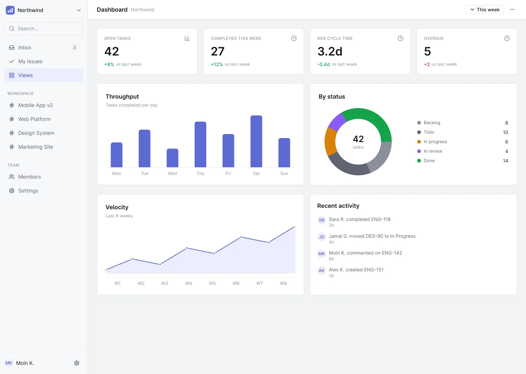Click the AK avatar in Recent activity

tap(321, 271)
